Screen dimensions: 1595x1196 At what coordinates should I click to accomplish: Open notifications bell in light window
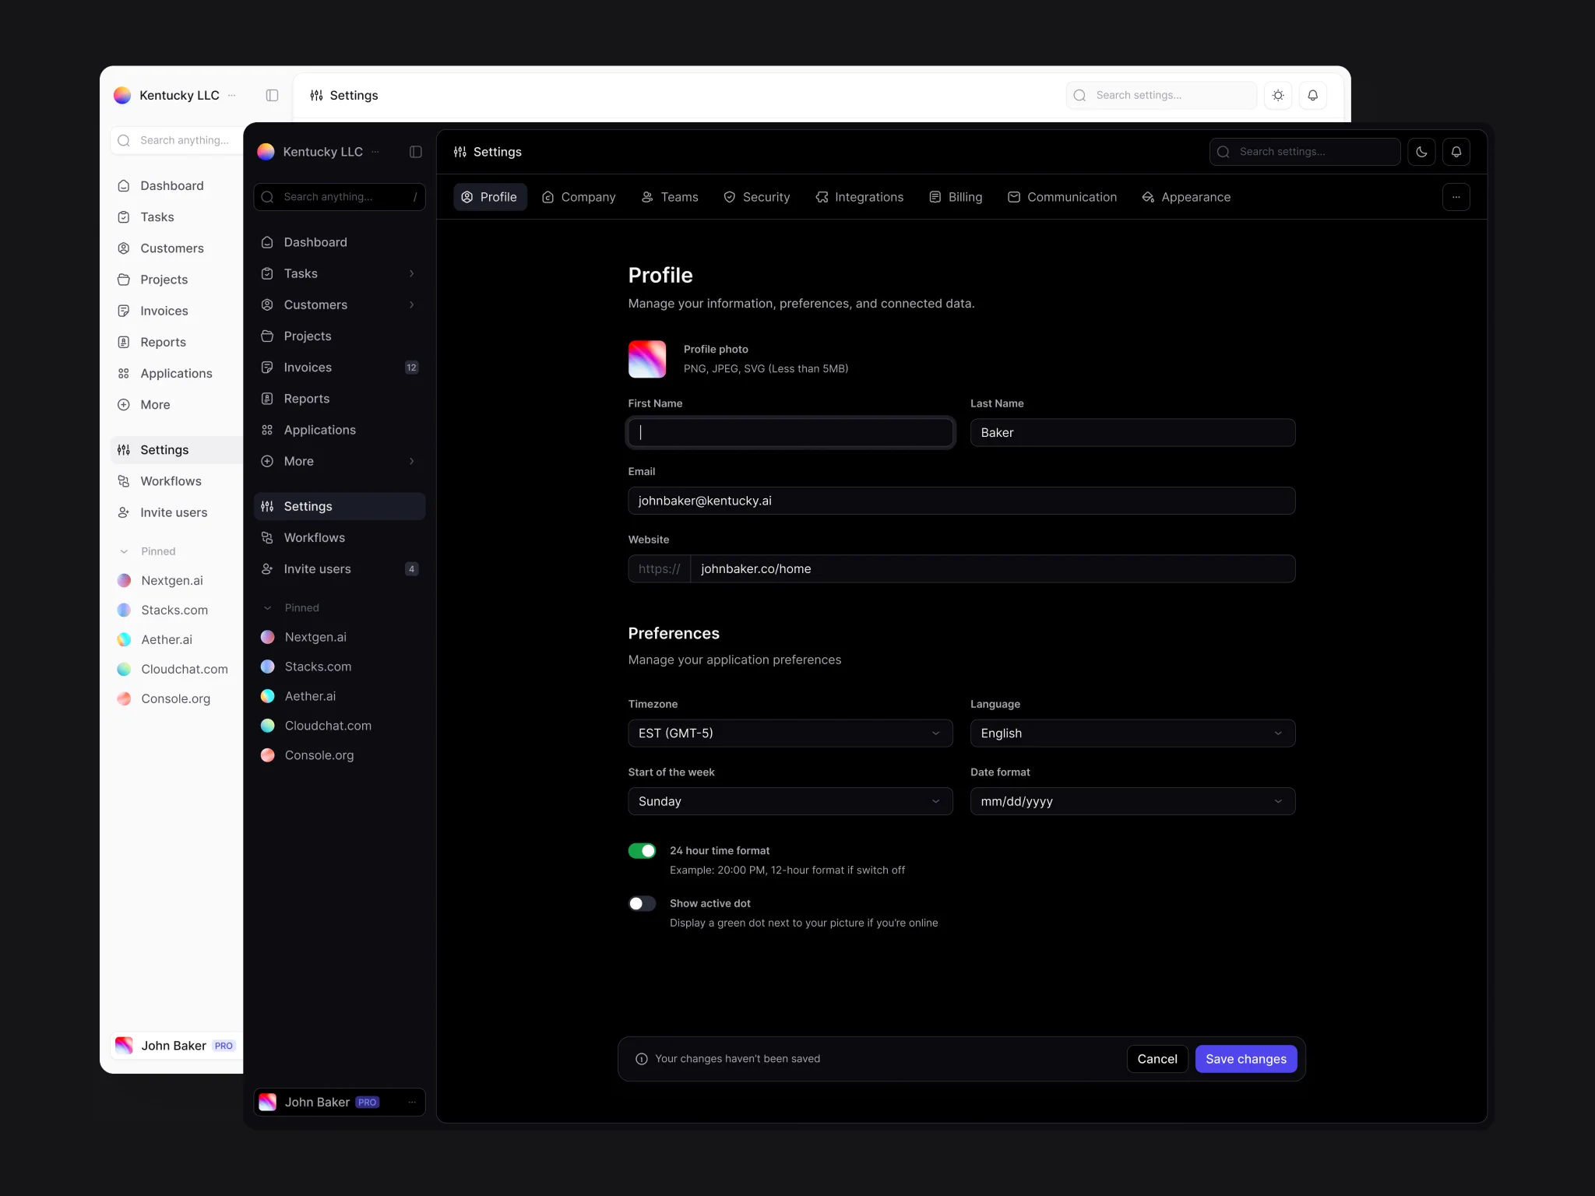click(x=1312, y=95)
